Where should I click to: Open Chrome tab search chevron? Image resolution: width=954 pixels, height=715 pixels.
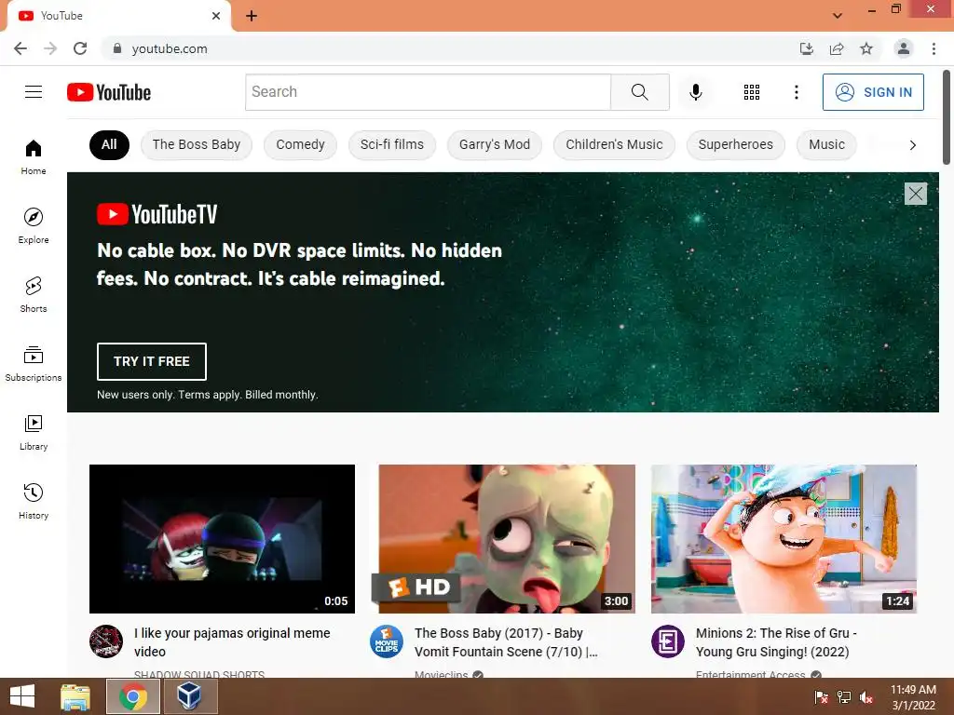click(838, 16)
